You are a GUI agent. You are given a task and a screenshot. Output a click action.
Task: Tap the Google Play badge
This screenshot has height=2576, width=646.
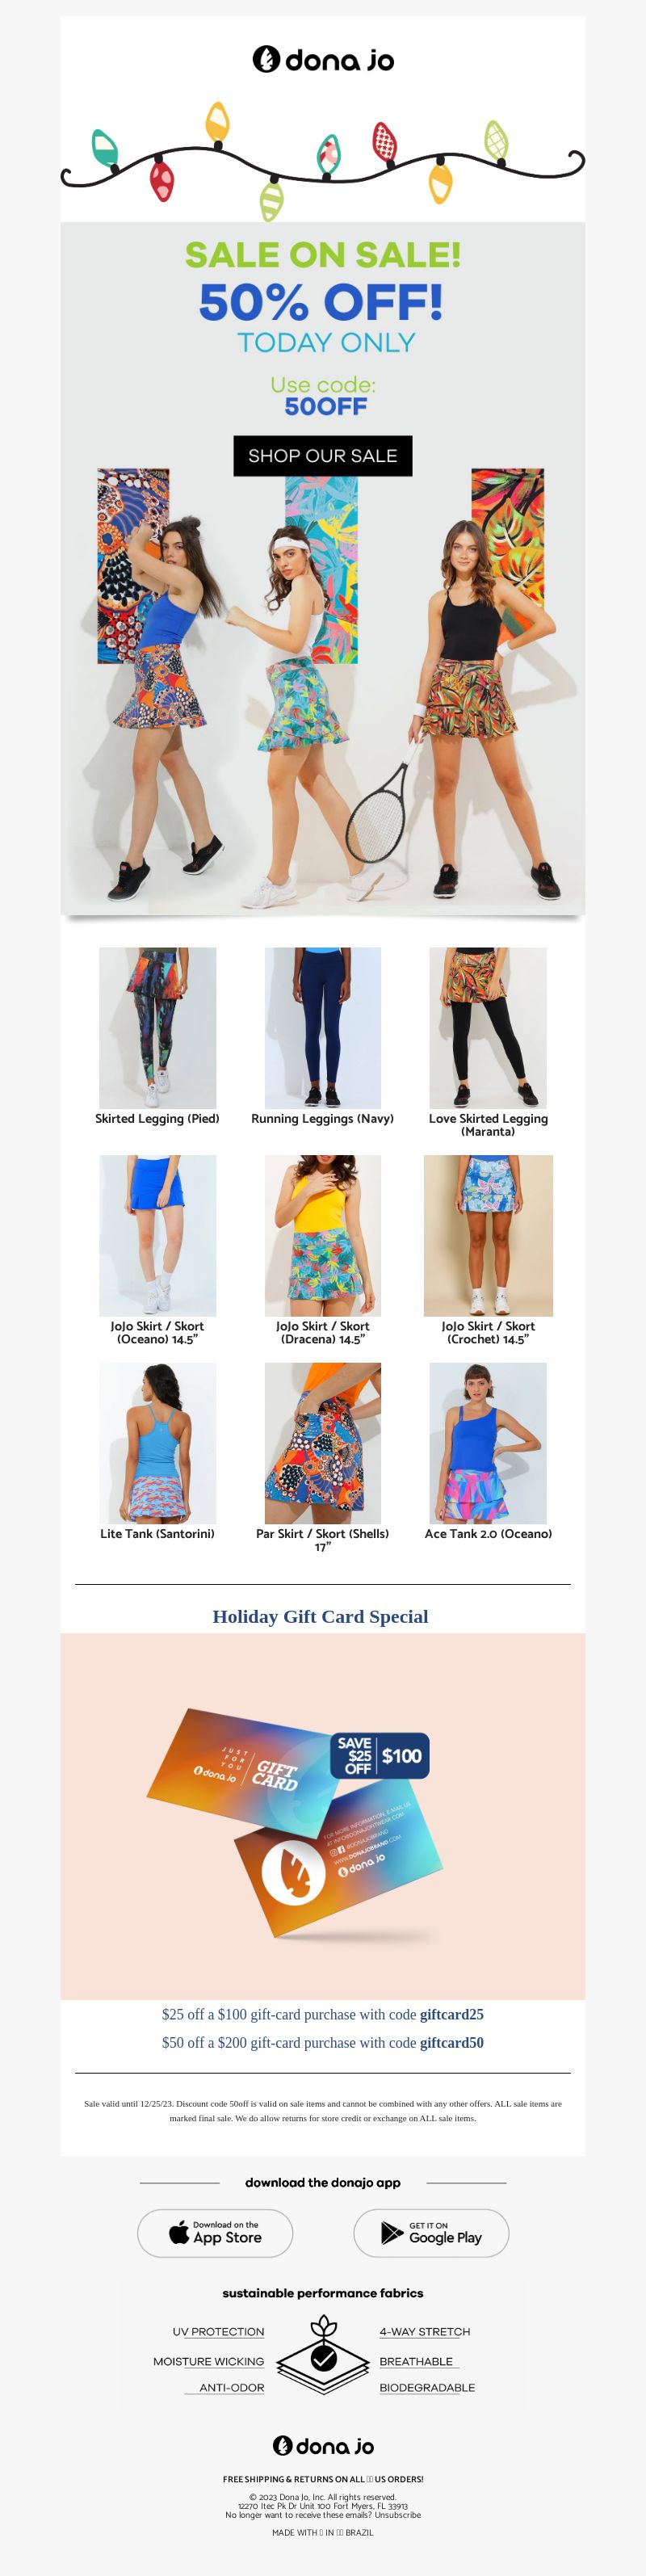pyautogui.click(x=431, y=2233)
